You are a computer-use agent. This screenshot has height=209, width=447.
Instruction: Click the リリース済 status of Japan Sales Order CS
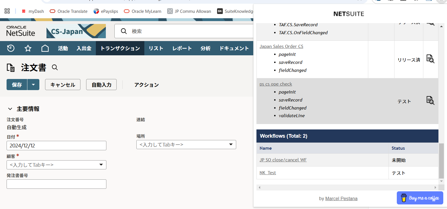pyautogui.click(x=408, y=60)
